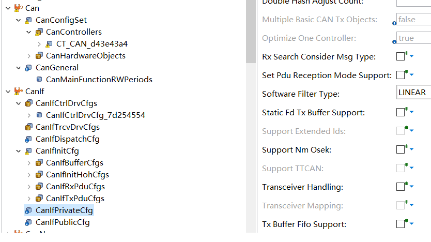
Task: Open dropdown arrow next to Tx Buffer Fifo Support
Action: (x=411, y=223)
